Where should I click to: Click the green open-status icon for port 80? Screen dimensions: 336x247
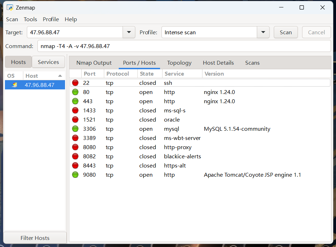[75, 92]
